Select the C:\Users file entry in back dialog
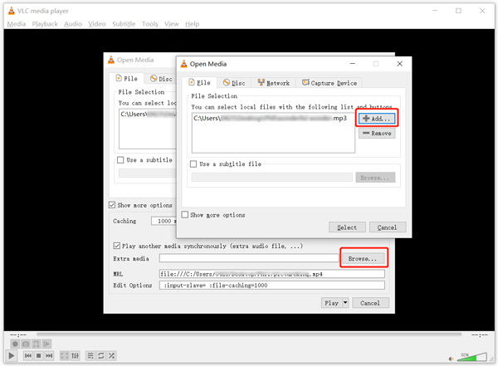 (x=148, y=114)
